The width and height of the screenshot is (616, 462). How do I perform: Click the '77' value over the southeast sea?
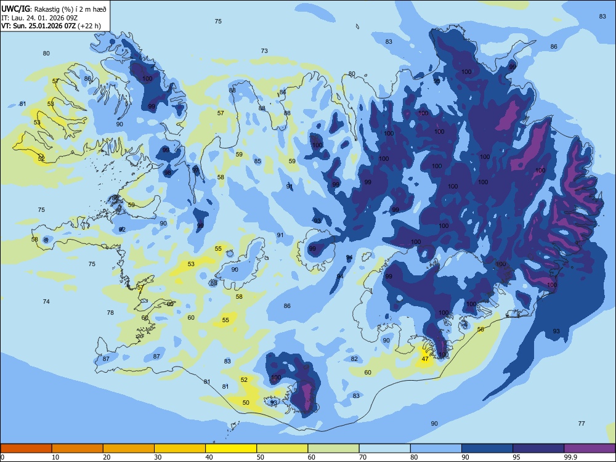tap(582, 424)
